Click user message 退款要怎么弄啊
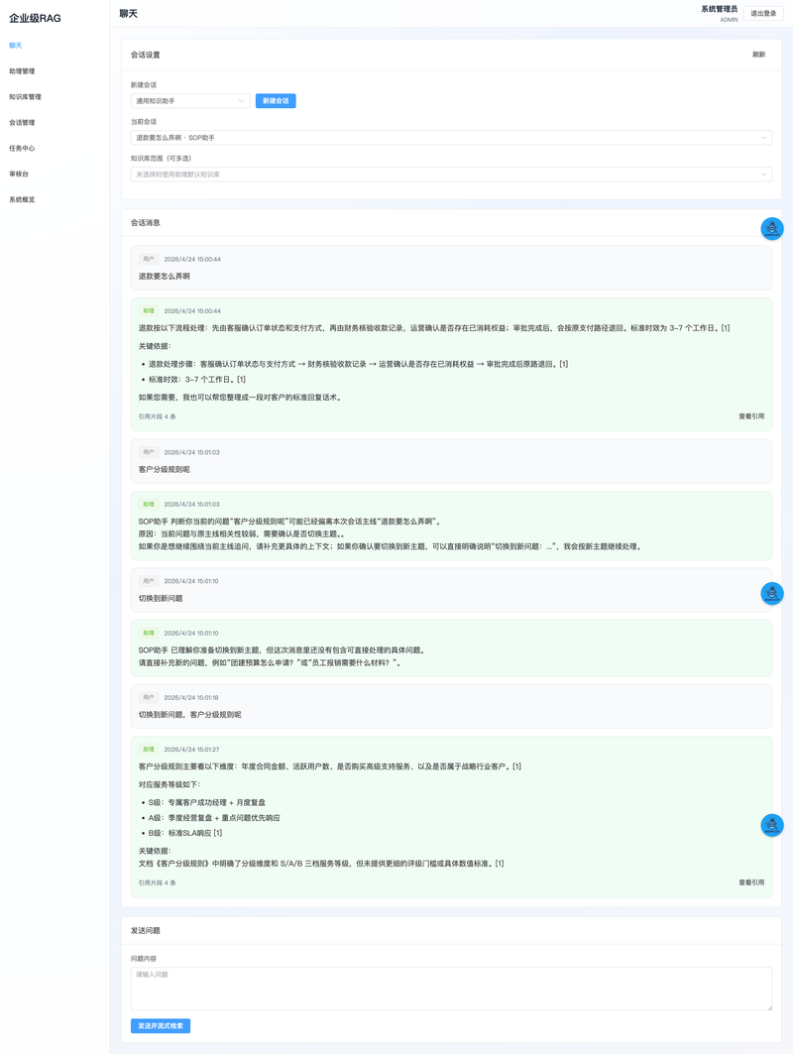Screen dimensions: 793x1054 click(x=164, y=277)
